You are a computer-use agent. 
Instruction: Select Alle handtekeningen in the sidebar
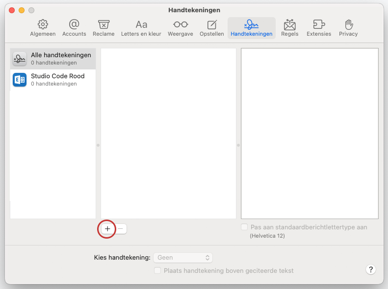53,59
